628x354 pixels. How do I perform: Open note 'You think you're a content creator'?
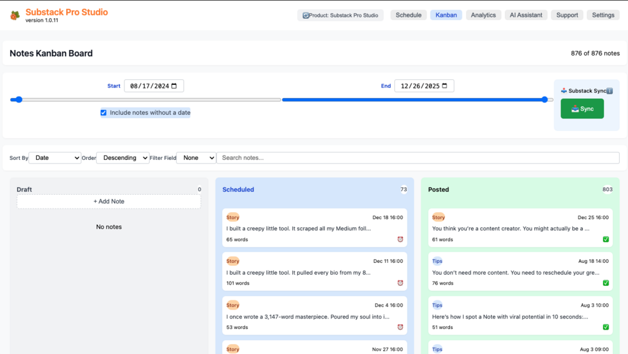(x=521, y=228)
